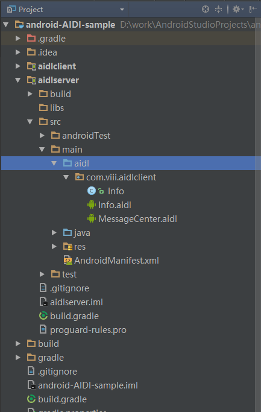Expand the androidTest folder

point(42,136)
